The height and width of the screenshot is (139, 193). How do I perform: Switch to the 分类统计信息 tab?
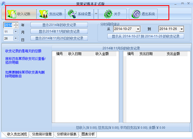click(42, 134)
